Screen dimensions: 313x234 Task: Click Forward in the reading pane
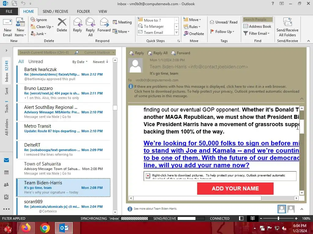(x=181, y=53)
